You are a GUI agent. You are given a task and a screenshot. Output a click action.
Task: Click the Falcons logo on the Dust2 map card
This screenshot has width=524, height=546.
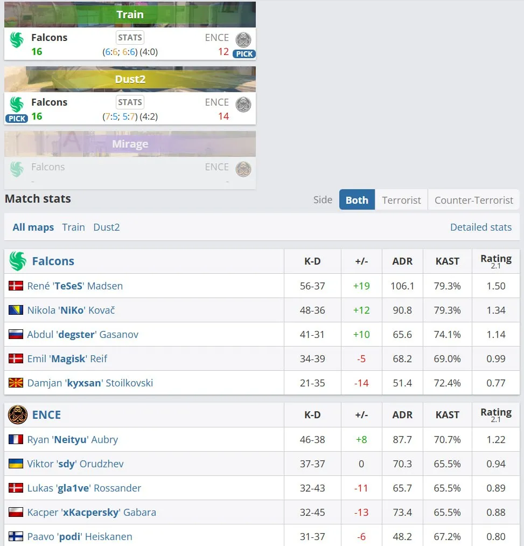coord(16,104)
